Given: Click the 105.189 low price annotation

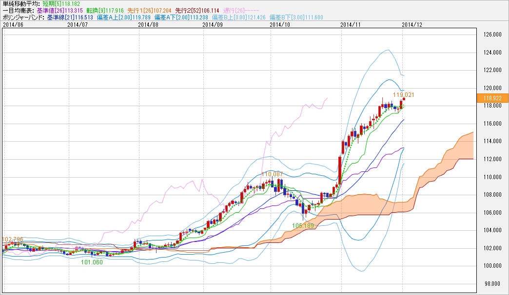Looking at the screenshot, I should click(303, 225).
